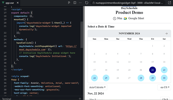Open the Asia/Calcutta timezone dropdown

pyautogui.click(x=97, y=87)
